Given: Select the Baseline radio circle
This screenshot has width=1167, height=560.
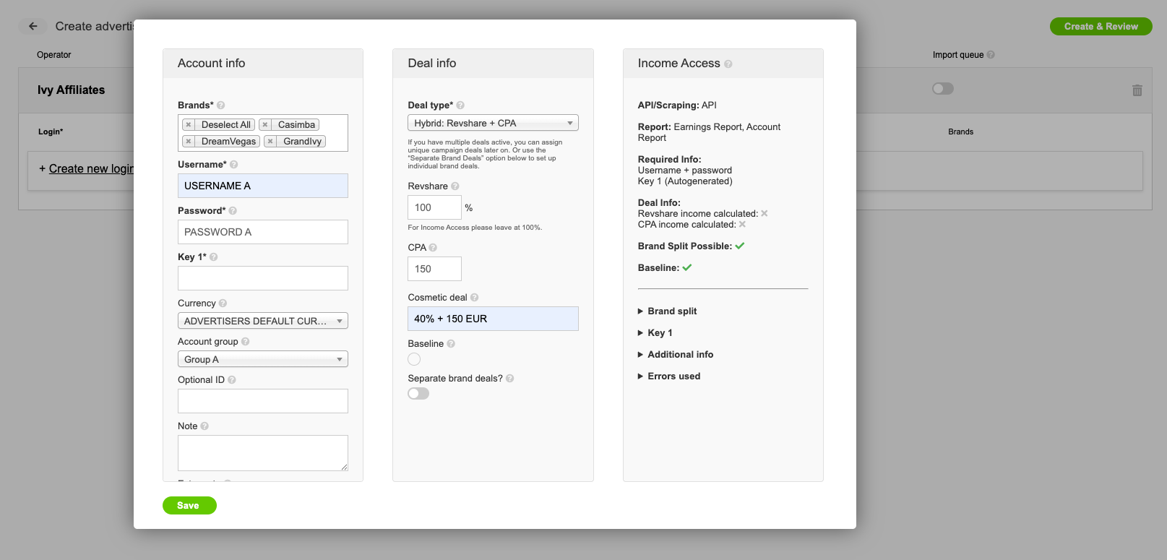Looking at the screenshot, I should coord(414,359).
